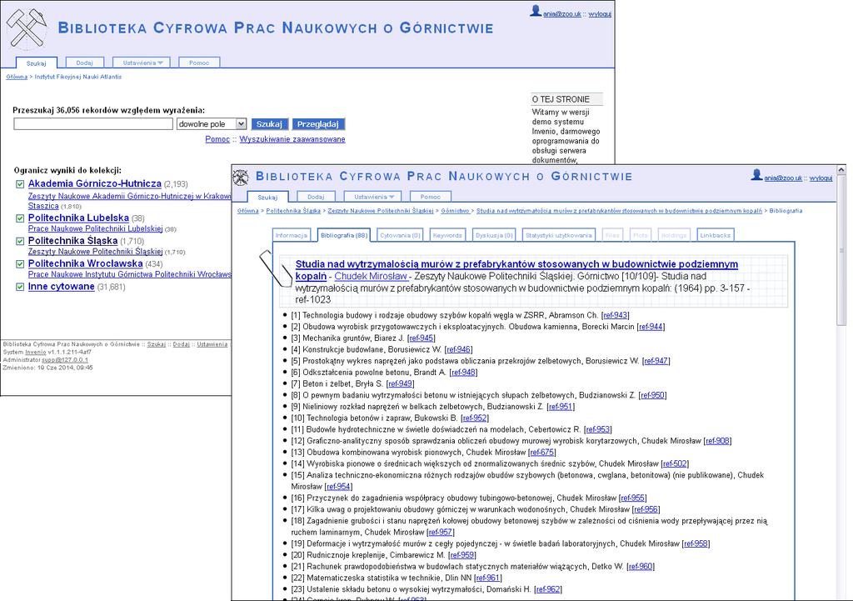Image resolution: width=853 pixels, height=601 pixels.
Task: Open the Informacja record tab
Action: coord(291,235)
